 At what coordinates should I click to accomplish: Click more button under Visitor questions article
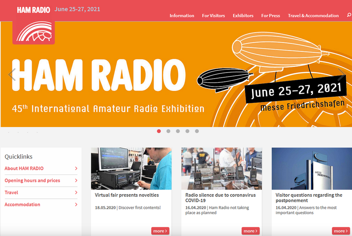341,231
